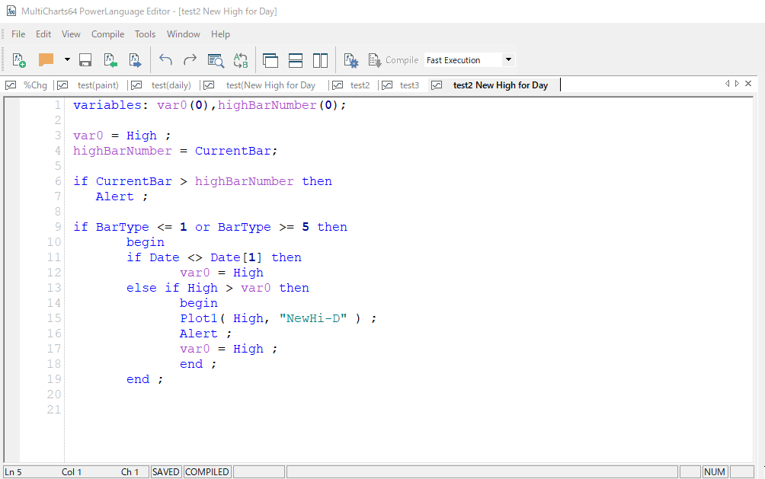Redo the last edit

click(x=190, y=60)
